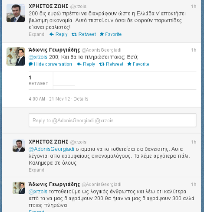204x212 pixels.
Task: Open @xrzois mention in the last tweet
Action: click(38, 192)
